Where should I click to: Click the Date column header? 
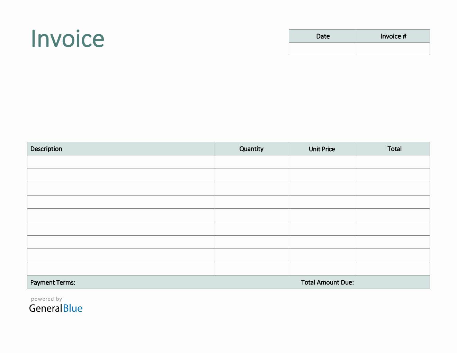point(323,36)
